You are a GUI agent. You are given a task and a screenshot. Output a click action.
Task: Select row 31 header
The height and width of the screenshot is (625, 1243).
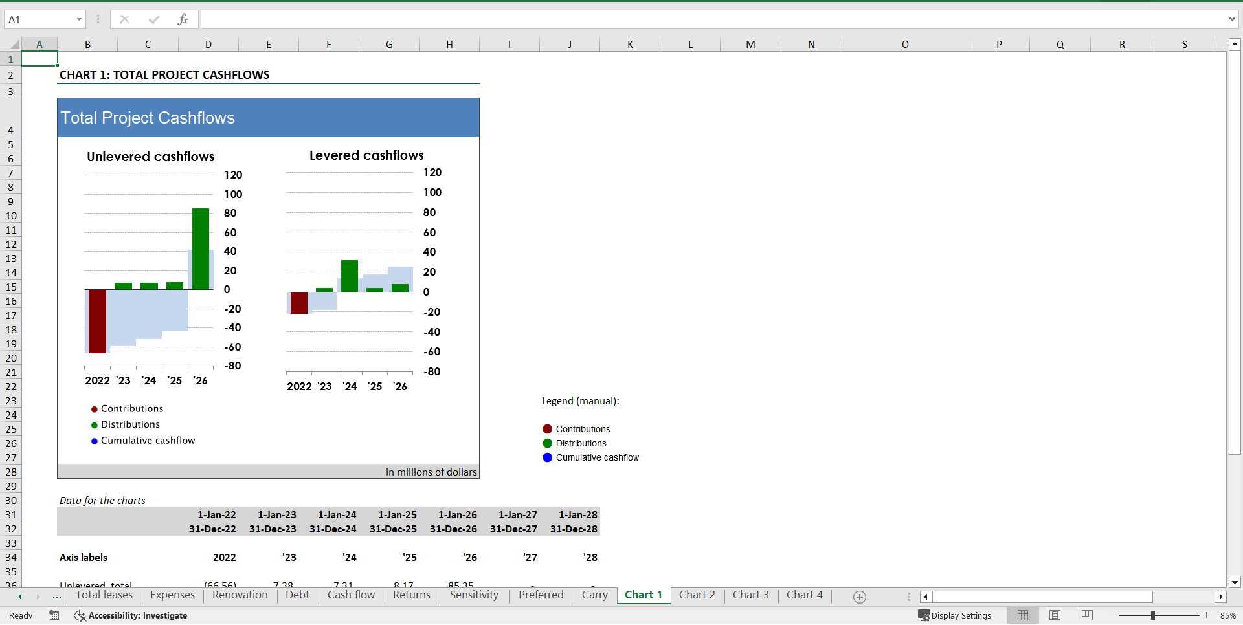tap(11, 515)
